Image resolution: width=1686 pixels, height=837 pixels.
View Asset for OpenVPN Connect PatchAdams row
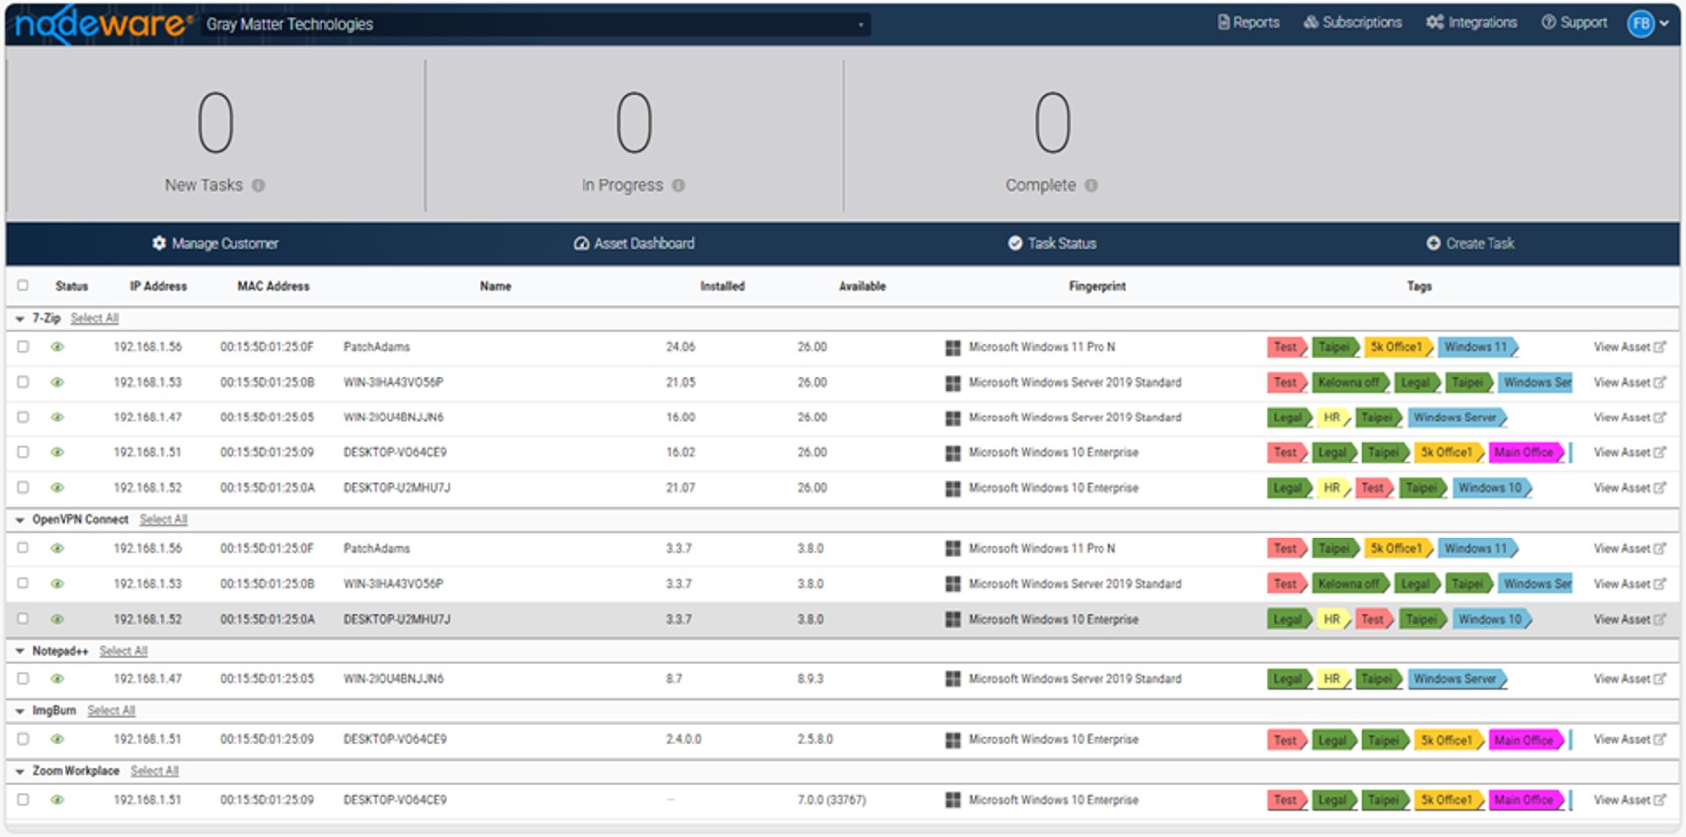pyautogui.click(x=1629, y=548)
